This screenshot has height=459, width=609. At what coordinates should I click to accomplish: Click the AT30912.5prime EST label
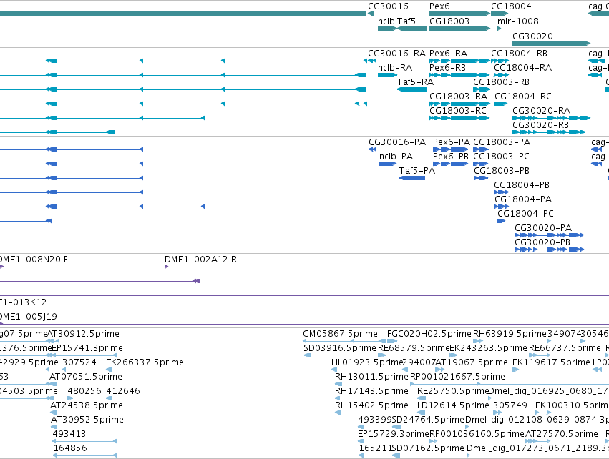point(83,334)
